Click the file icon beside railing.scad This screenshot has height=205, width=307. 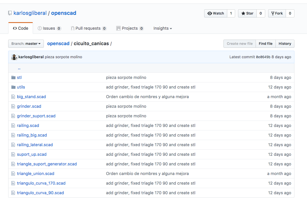[x=13, y=126]
